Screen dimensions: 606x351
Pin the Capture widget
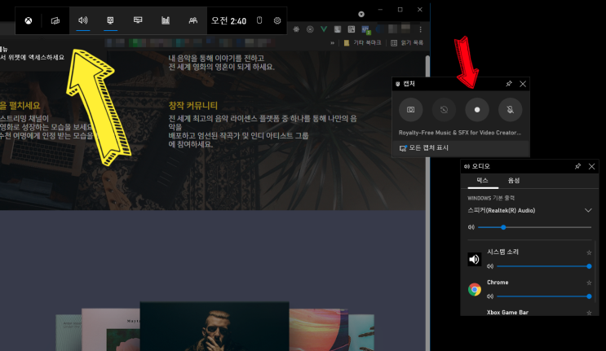pos(509,84)
